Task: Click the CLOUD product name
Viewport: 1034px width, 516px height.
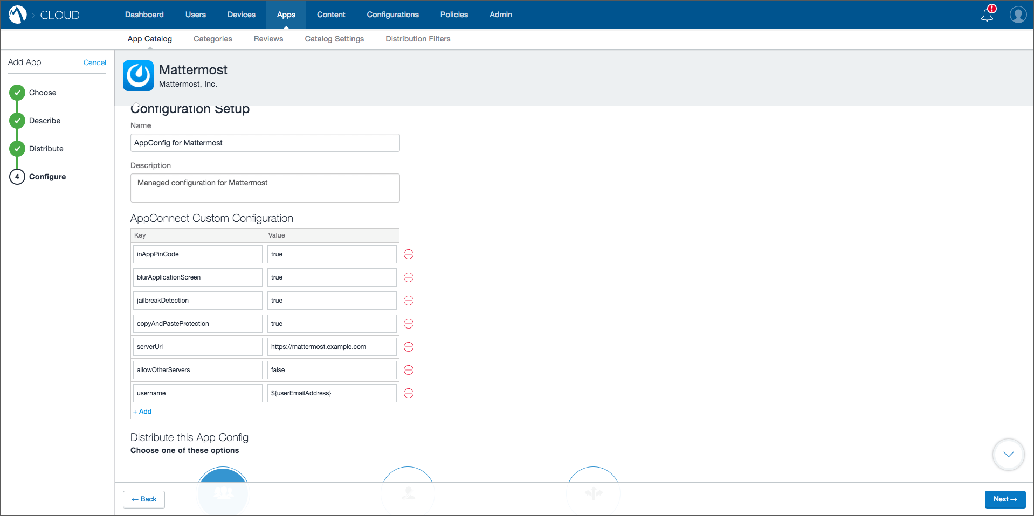Action: pos(60,15)
